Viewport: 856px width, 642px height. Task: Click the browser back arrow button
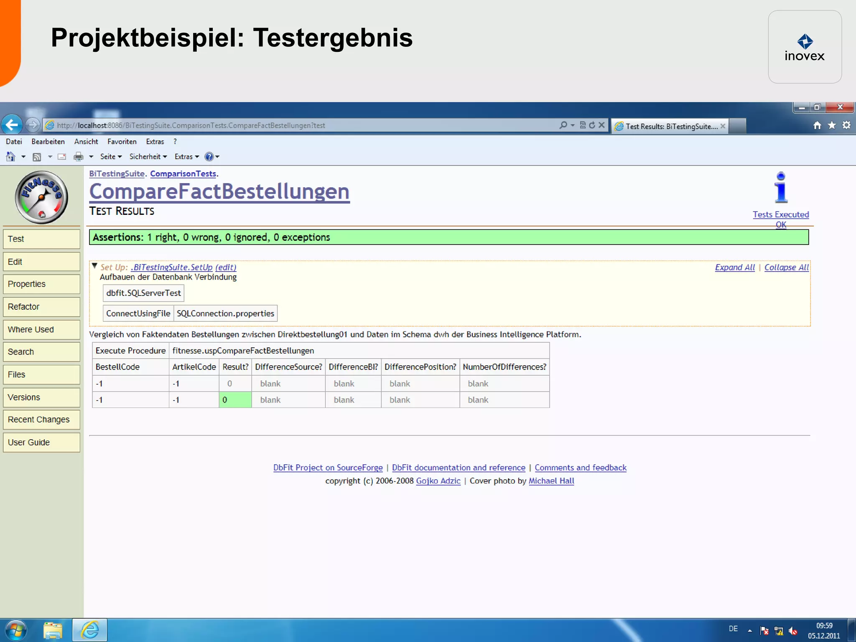pyautogui.click(x=12, y=125)
